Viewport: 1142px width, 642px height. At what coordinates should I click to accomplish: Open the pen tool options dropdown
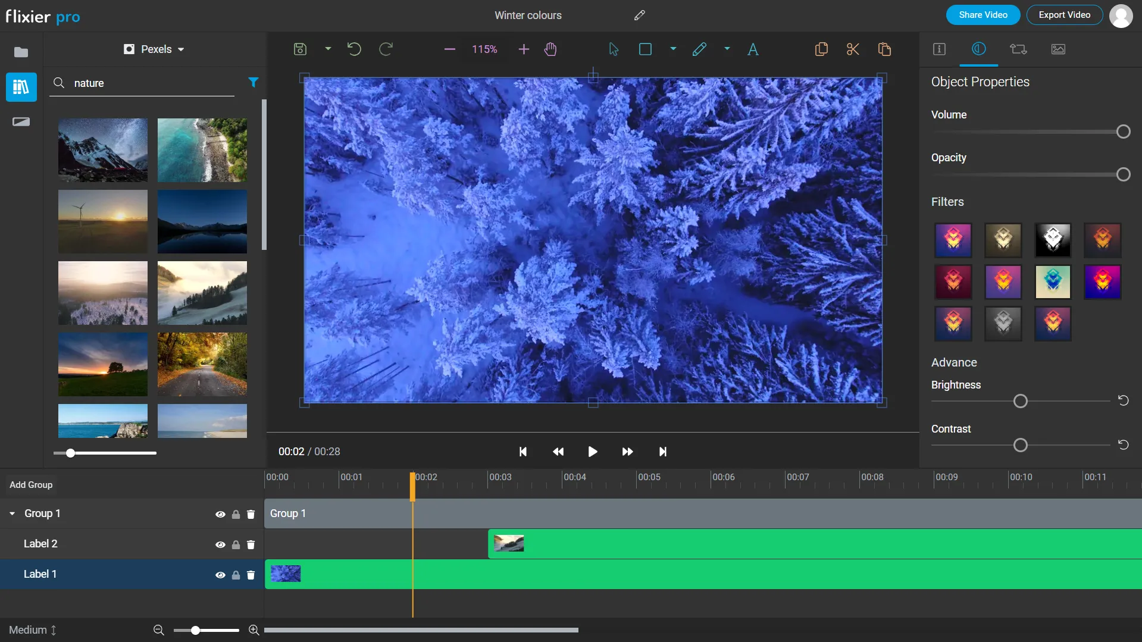click(726, 49)
